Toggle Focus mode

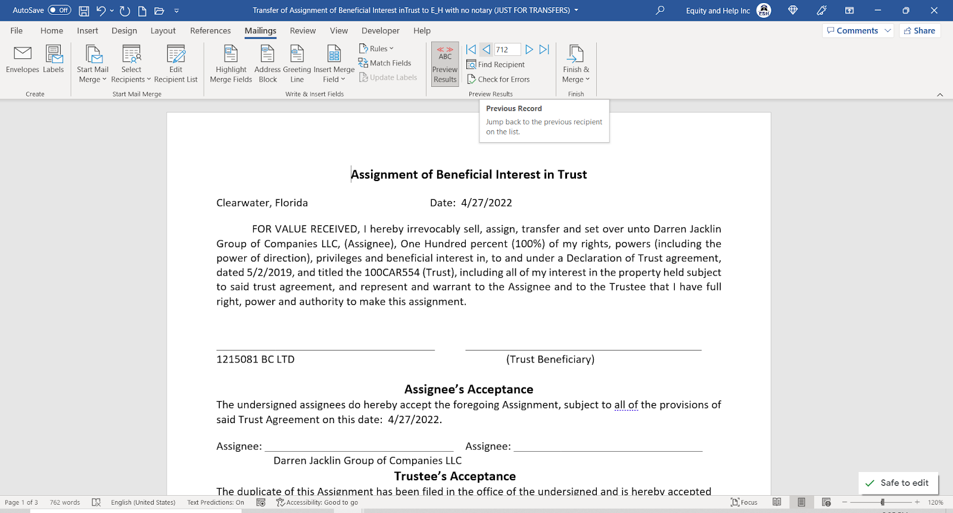(x=744, y=502)
